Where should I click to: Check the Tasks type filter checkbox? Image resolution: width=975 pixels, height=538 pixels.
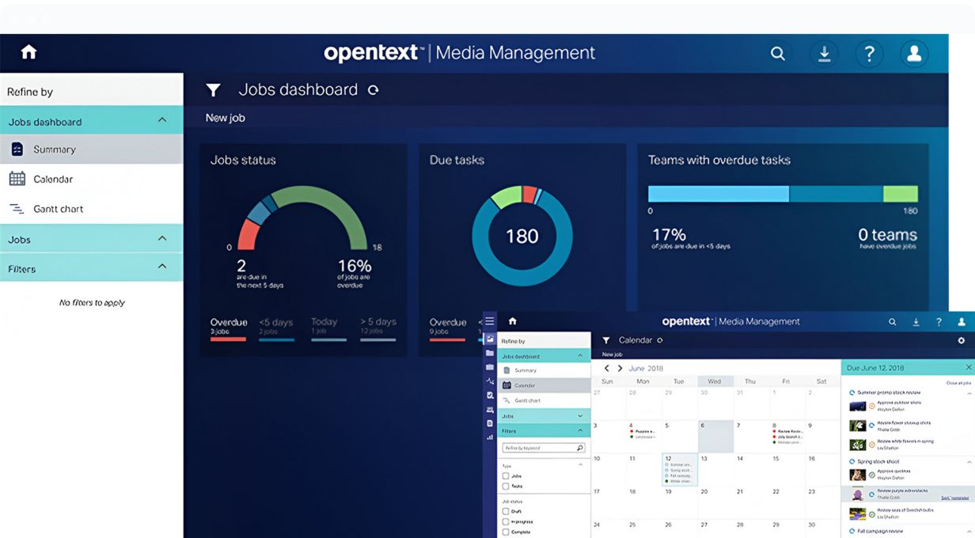point(506,487)
